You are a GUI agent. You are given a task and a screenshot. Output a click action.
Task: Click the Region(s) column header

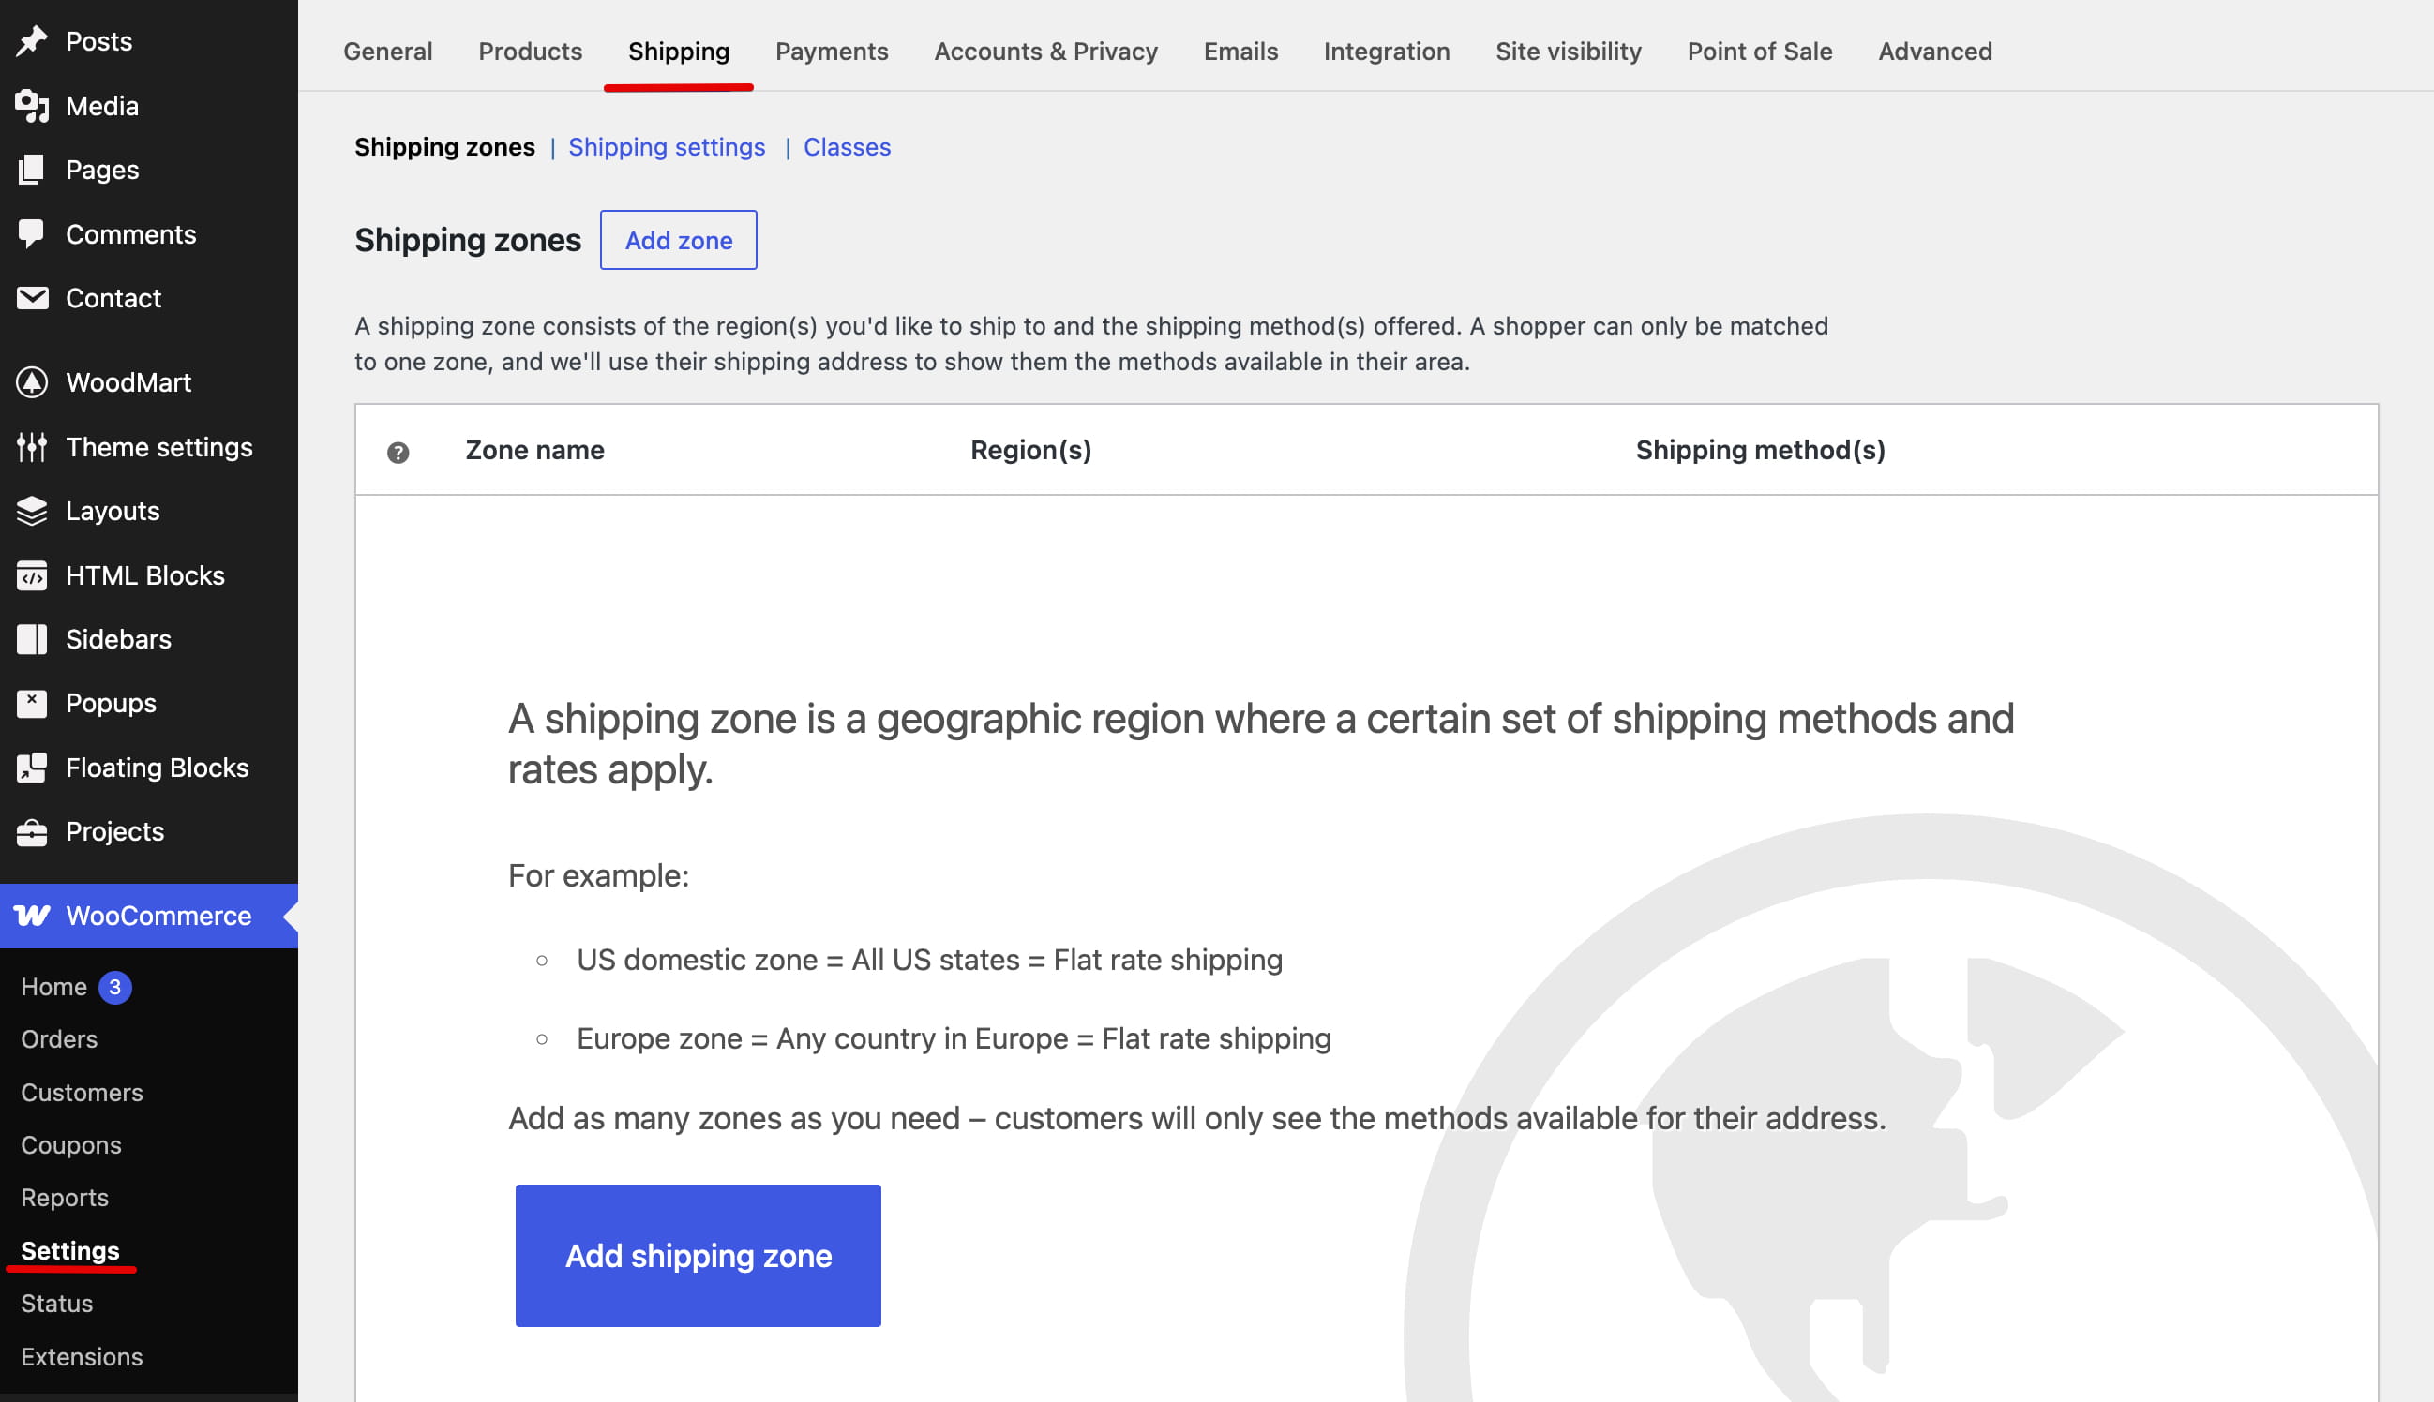(1030, 450)
